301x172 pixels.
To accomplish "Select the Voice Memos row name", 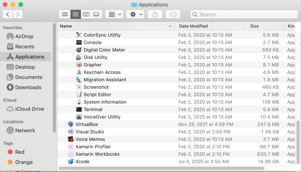I will tap(90, 139).
